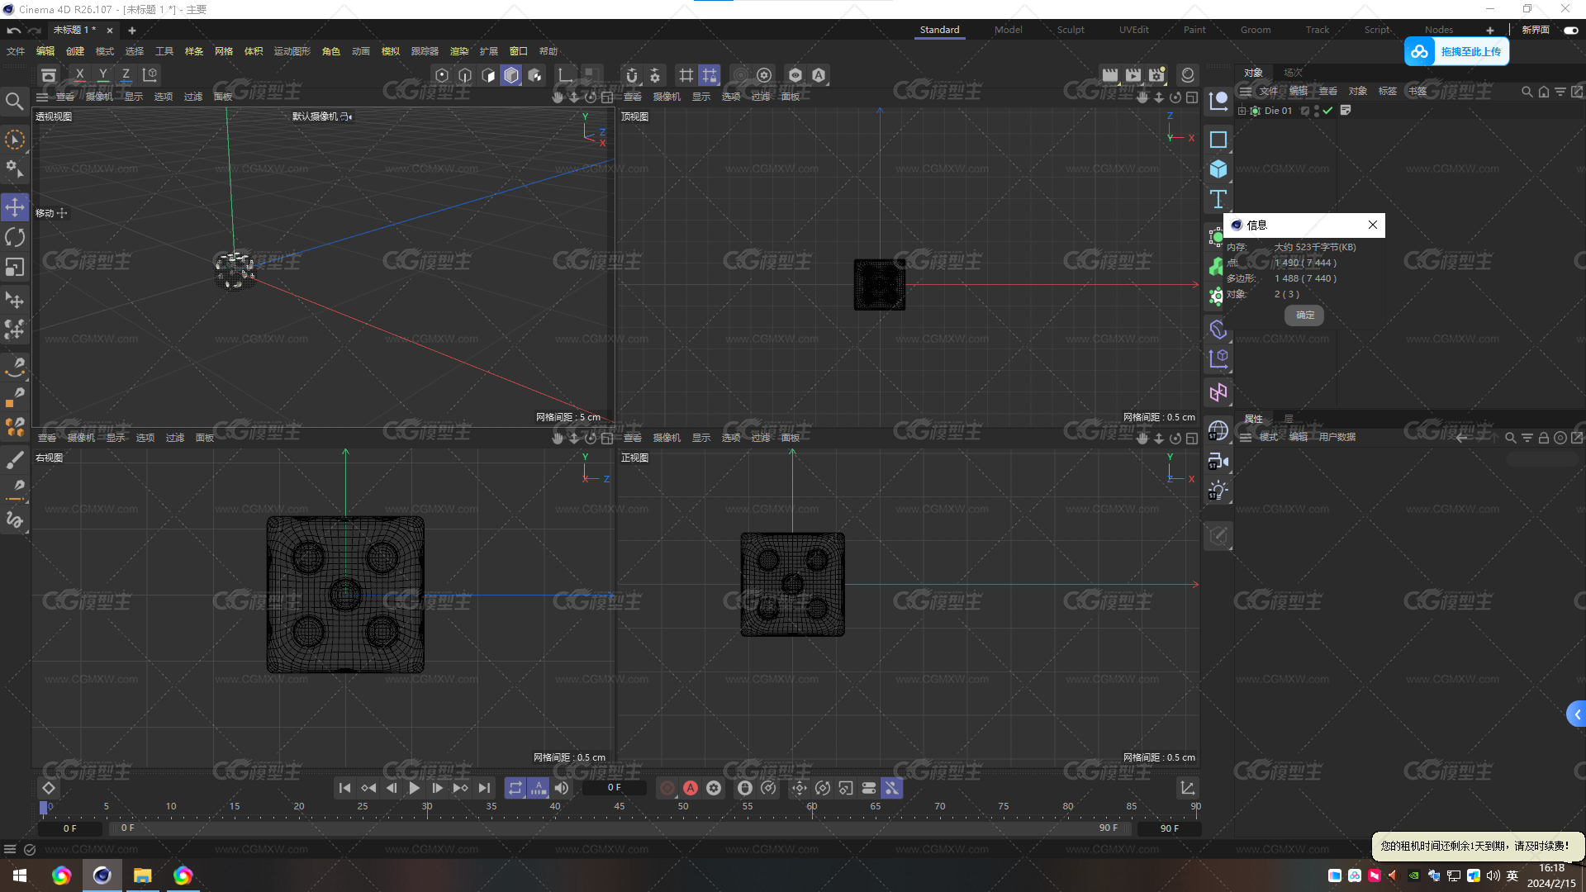Screen dimensions: 1586x892
Task: Open the object manager 书签 menu
Action: point(1417,91)
